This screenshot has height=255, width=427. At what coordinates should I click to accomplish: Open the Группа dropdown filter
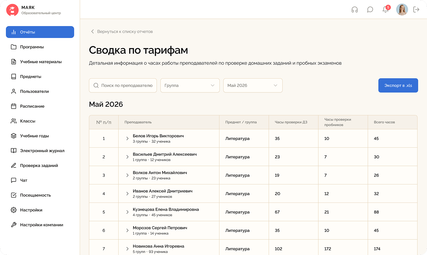[x=190, y=85]
